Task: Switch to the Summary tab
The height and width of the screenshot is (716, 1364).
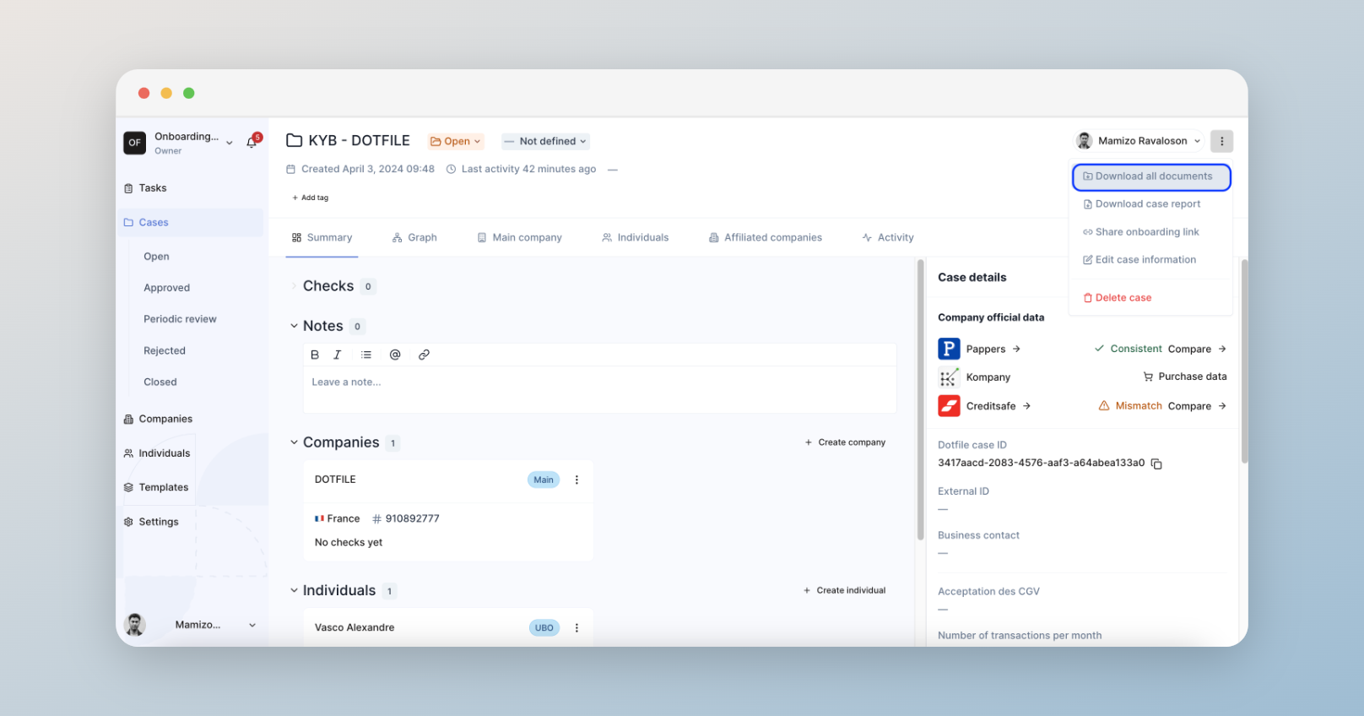Action: point(322,238)
